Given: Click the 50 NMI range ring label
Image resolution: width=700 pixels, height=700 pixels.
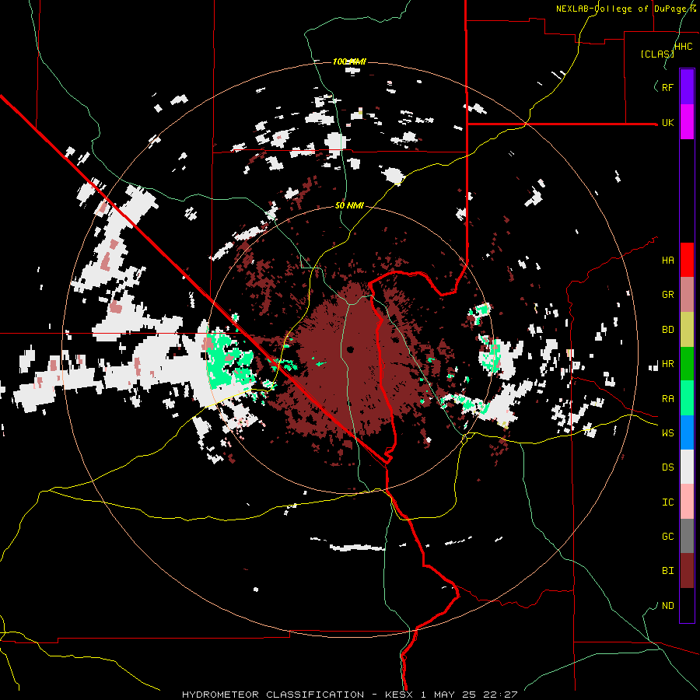Looking at the screenshot, I should [x=349, y=206].
